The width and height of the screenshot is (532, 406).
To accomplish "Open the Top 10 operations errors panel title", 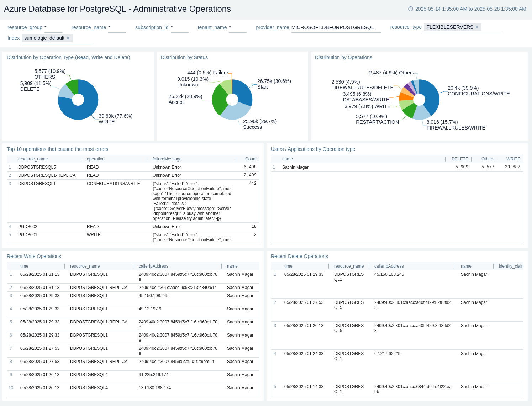I will tap(57, 149).
